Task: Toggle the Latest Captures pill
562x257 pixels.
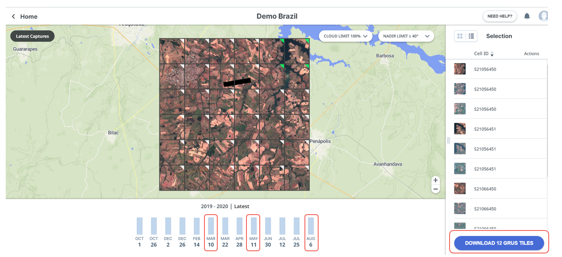Action: click(x=32, y=36)
